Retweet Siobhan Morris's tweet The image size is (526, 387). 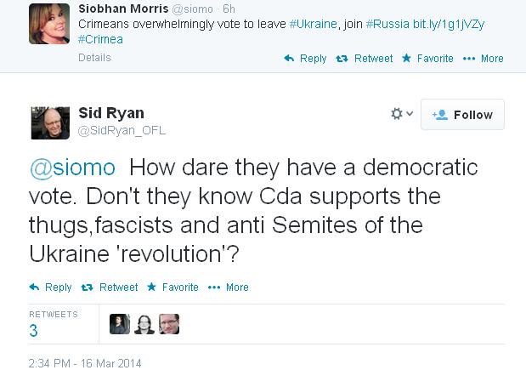[365, 59]
